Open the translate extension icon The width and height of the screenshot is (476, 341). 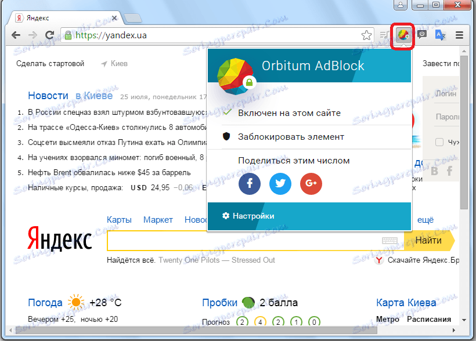click(440, 35)
